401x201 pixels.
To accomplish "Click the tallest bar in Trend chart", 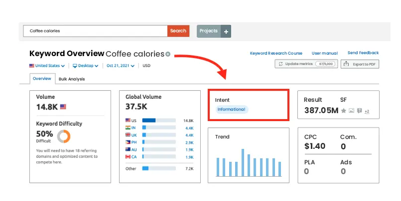I will click(x=243, y=162).
